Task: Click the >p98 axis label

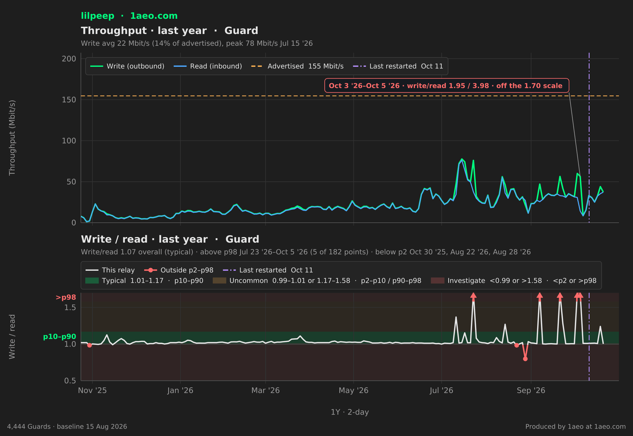Action: click(x=66, y=297)
